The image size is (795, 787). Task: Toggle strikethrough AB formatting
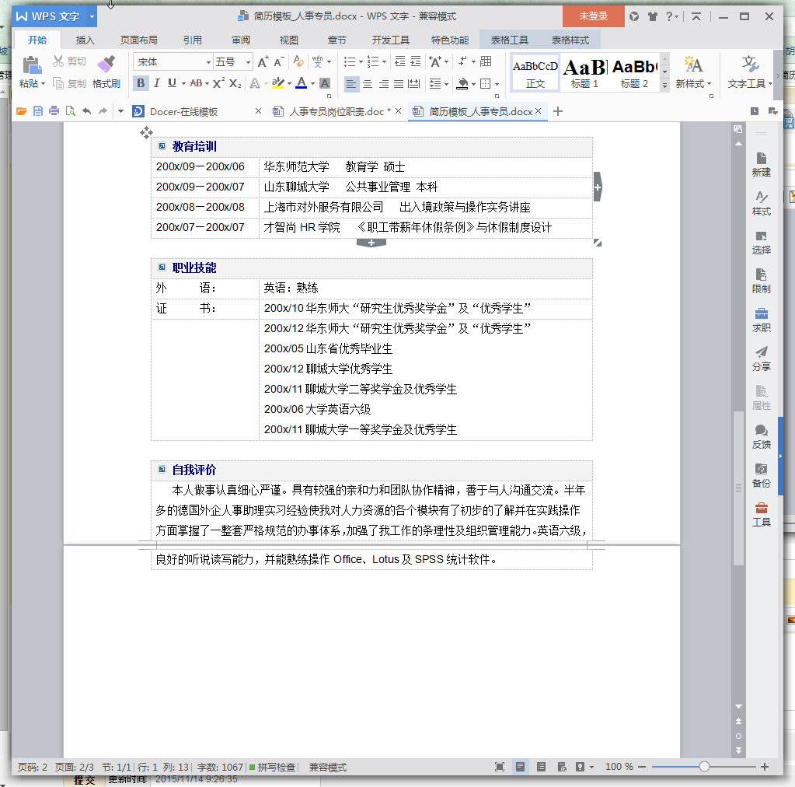point(196,83)
